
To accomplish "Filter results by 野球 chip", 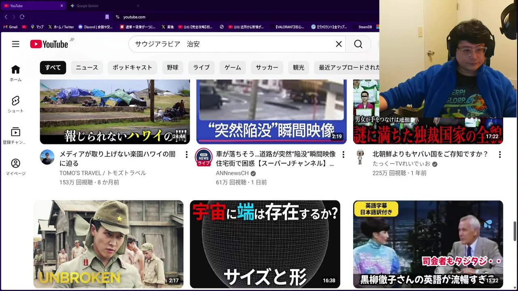I will point(173,67).
